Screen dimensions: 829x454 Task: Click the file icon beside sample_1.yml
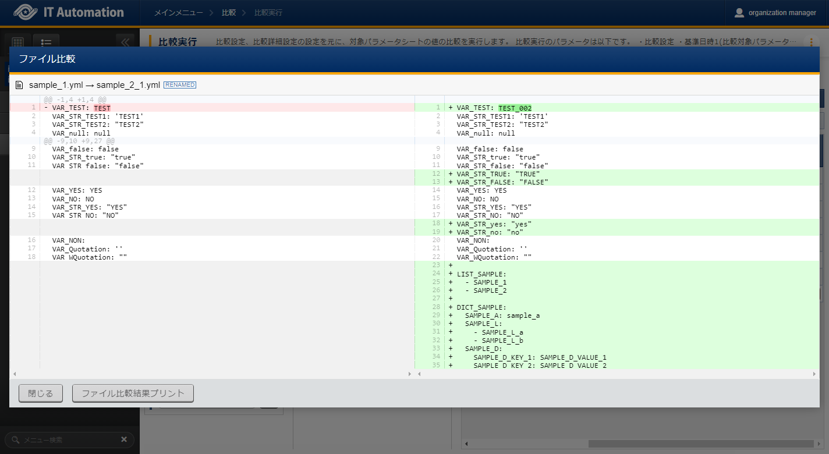[x=19, y=85]
